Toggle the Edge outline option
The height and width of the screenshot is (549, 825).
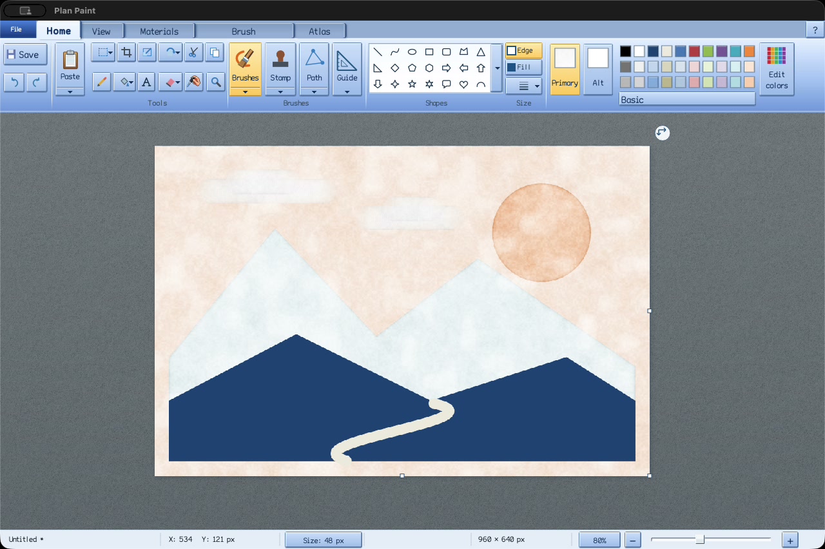point(523,51)
